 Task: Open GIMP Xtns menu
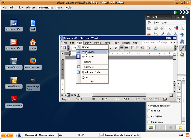[156, 22]
